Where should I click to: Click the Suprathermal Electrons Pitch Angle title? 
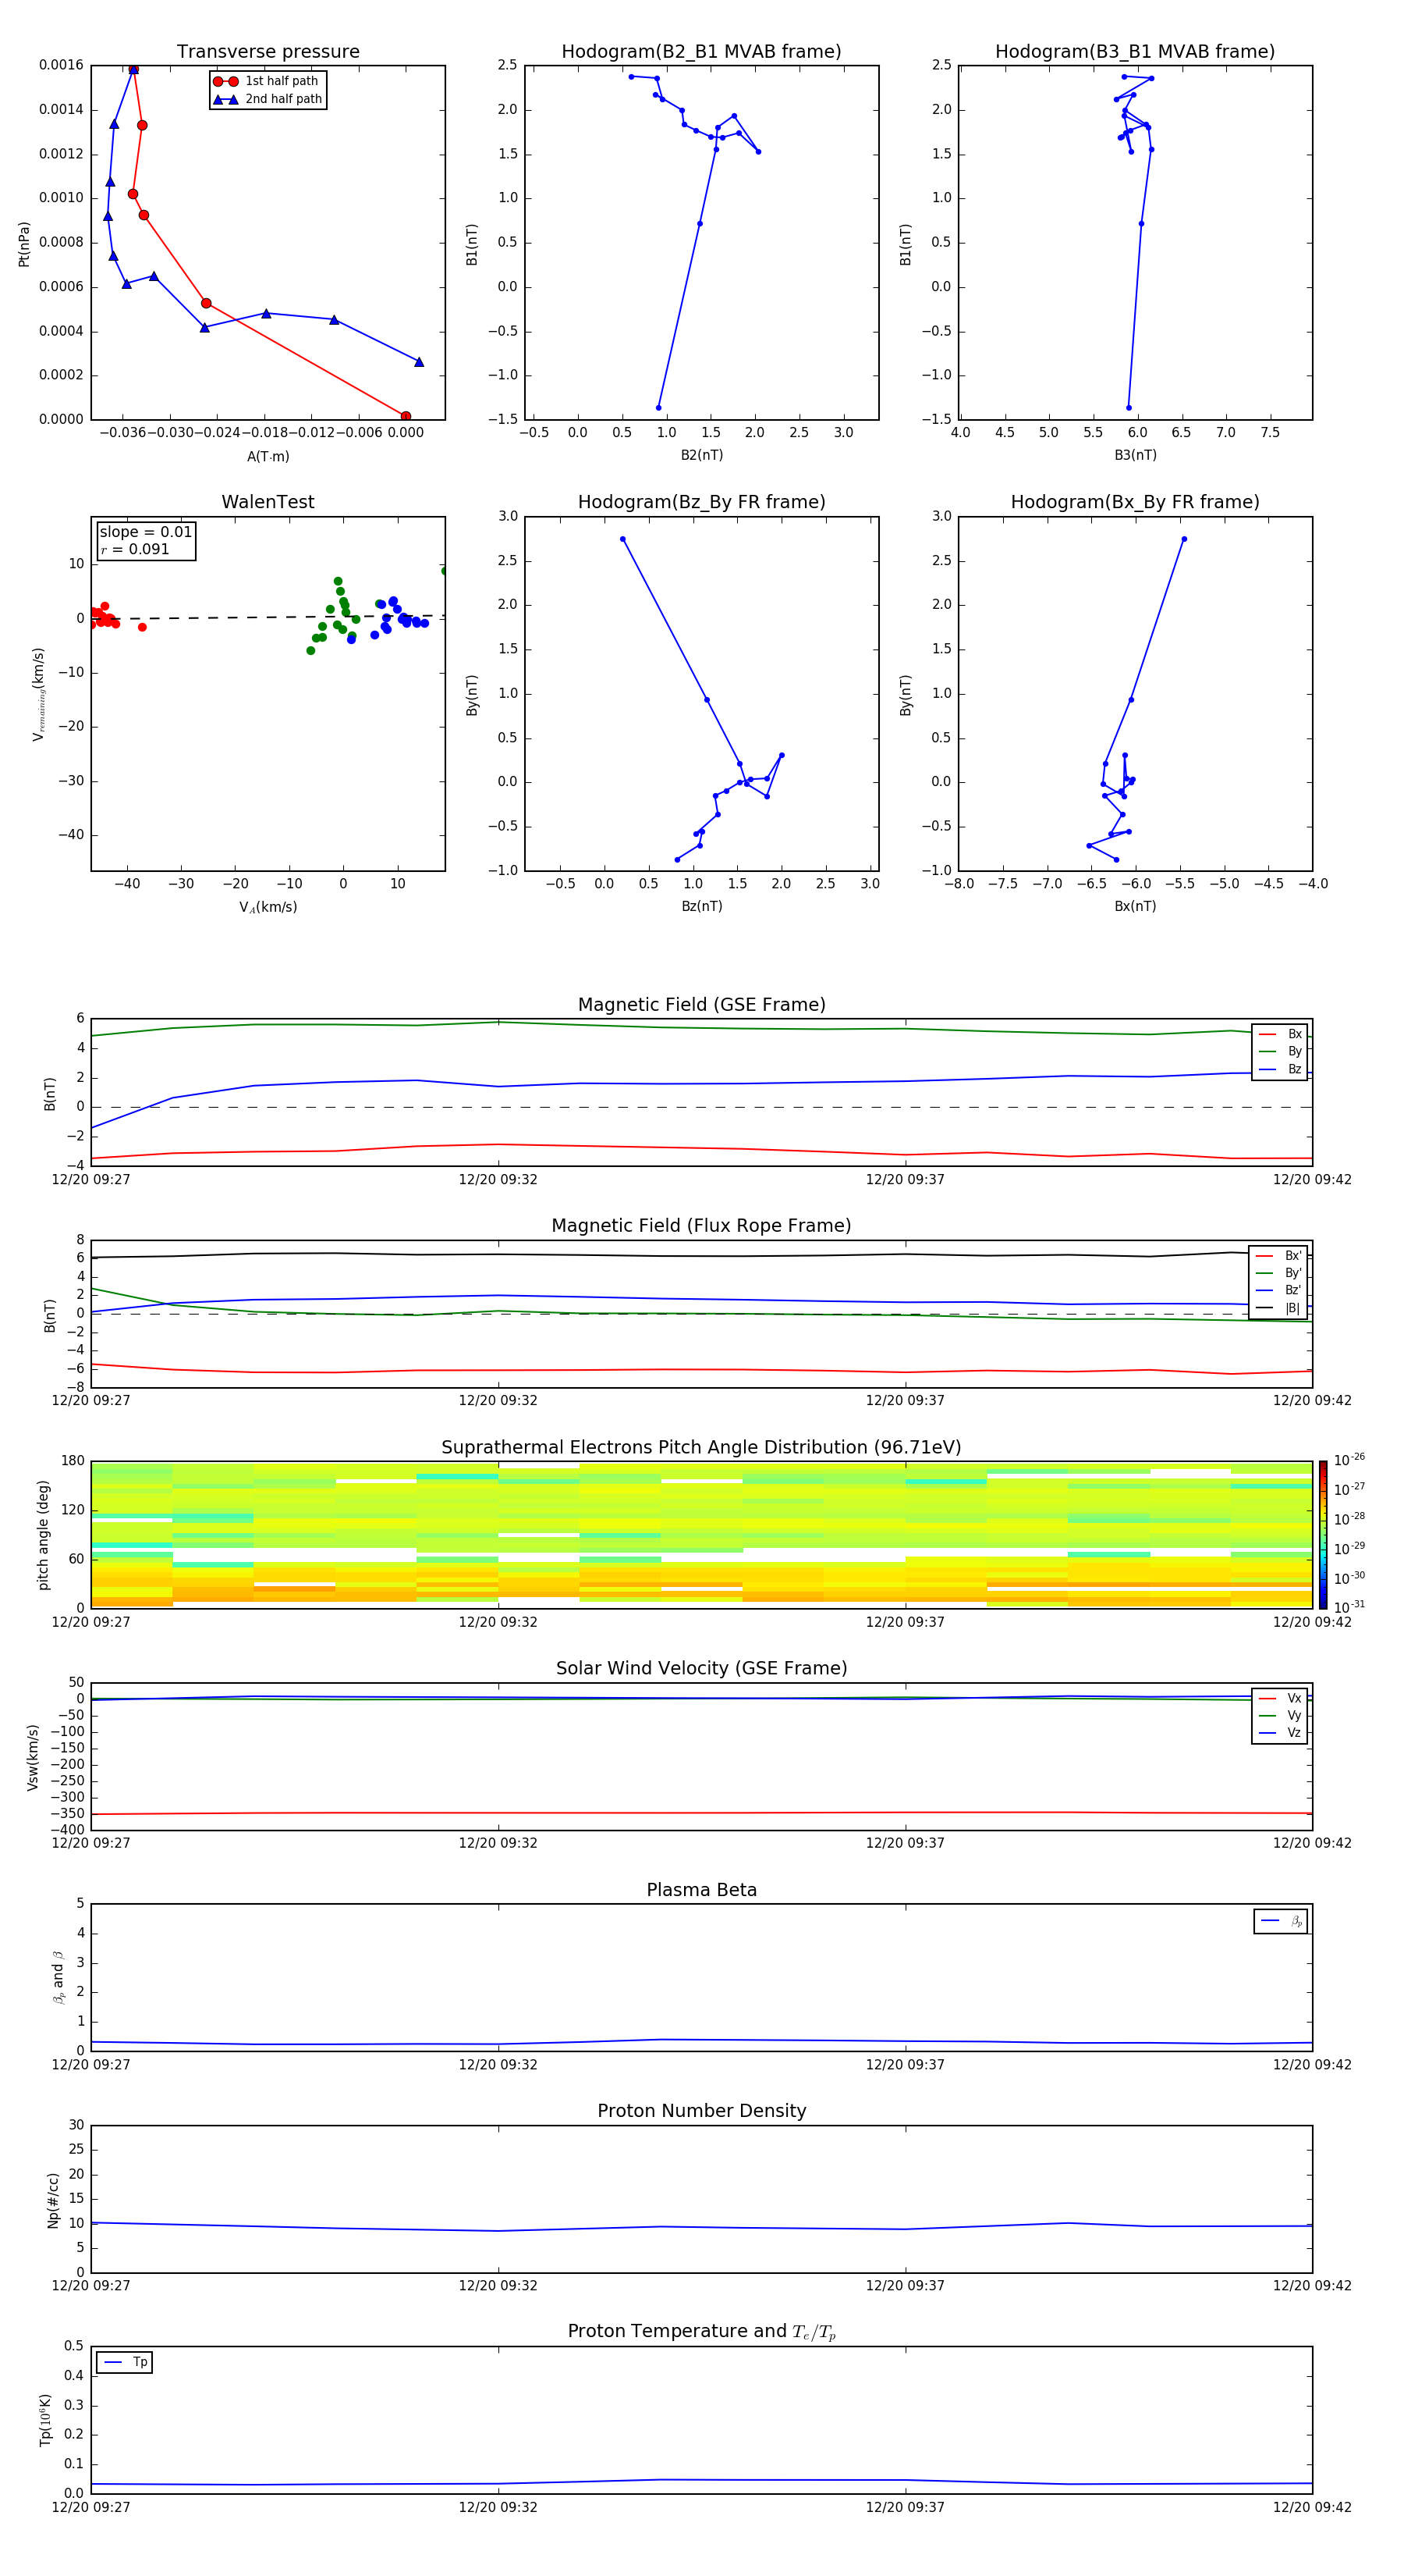click(701, 1448)
